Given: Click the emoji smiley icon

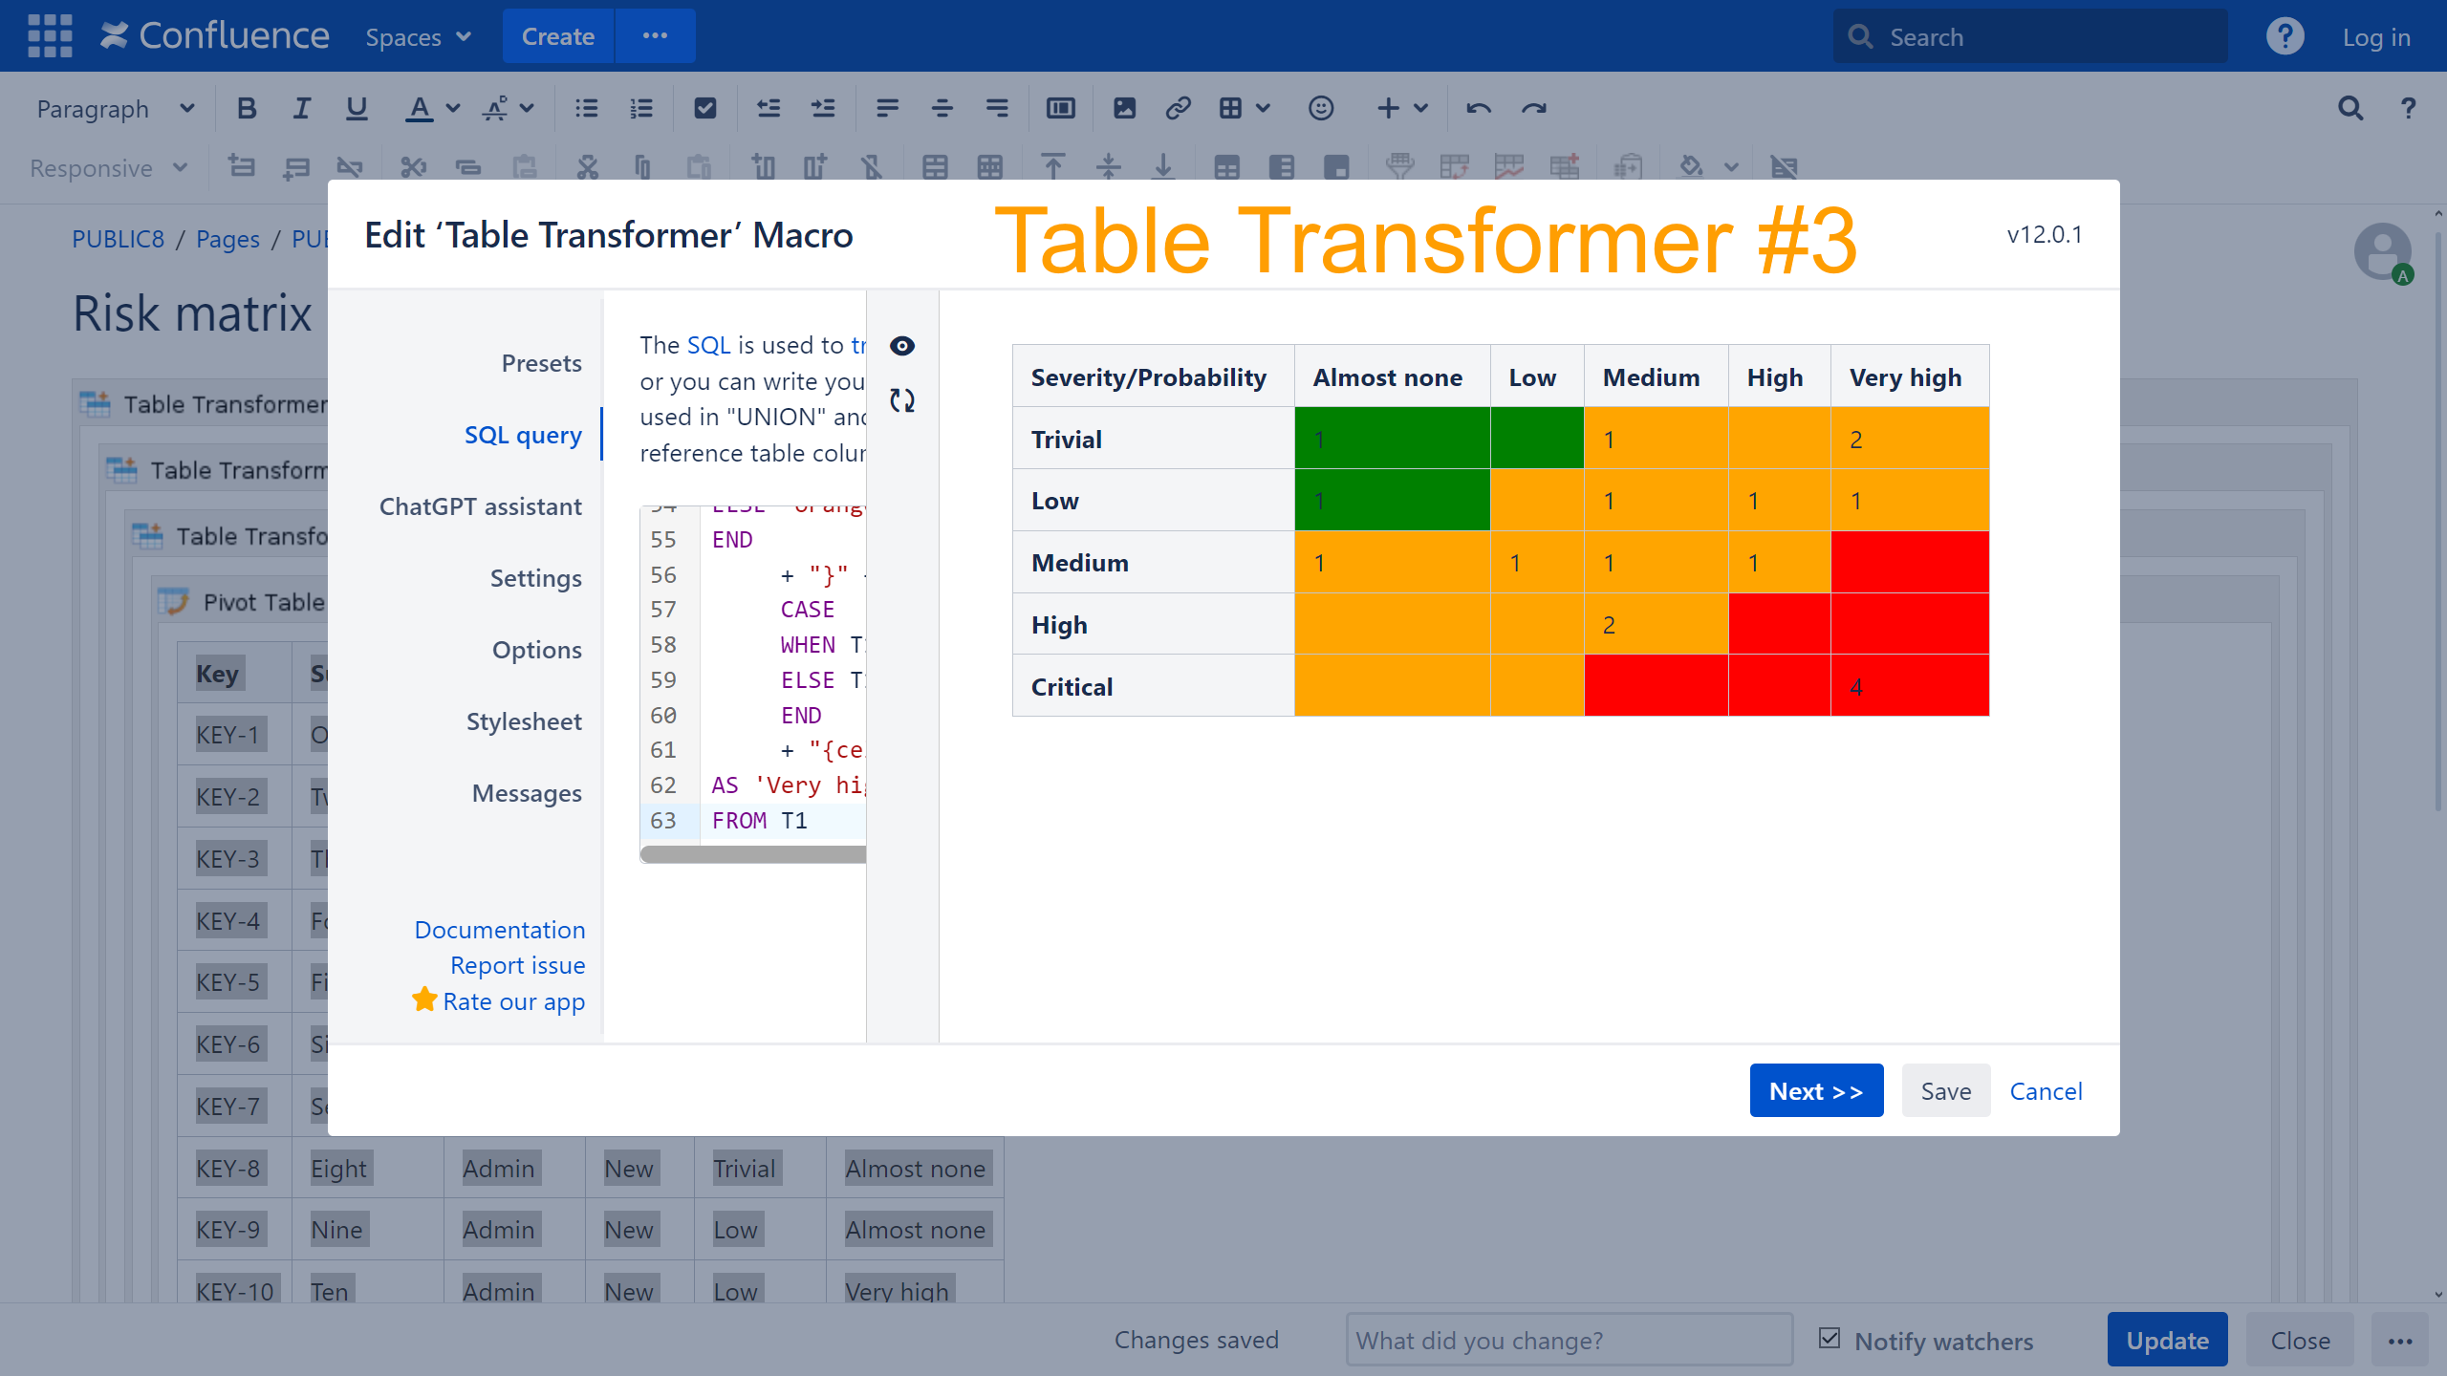Looking at the screenshot, I should (x=1320, y=109).
